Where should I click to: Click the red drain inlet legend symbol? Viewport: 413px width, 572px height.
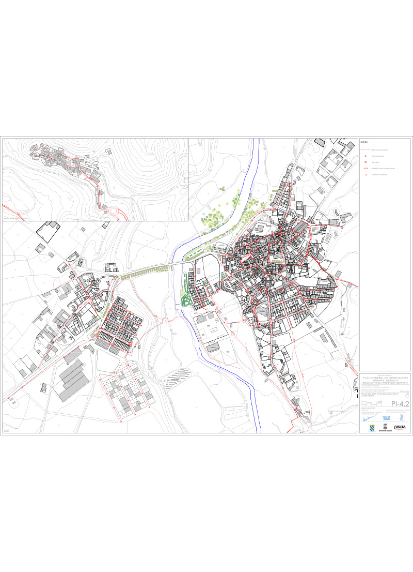(x=366, y=162)
